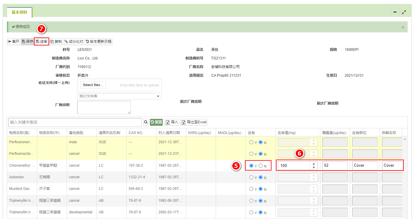Click the 含有值 field showing 100
The height and width of the screenshot is (219, 413).
[x=294, y=166]
